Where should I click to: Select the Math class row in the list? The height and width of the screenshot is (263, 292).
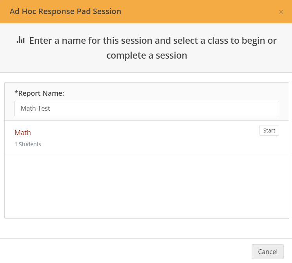pyautogui.click(x=147, y=138)
